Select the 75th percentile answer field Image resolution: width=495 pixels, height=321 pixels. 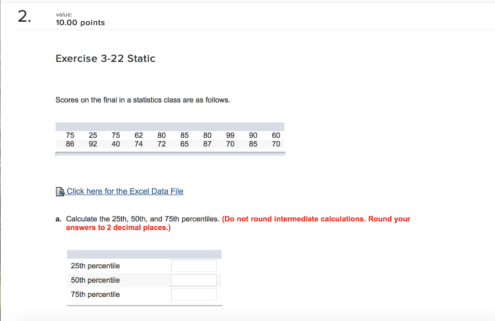[193, 294]
